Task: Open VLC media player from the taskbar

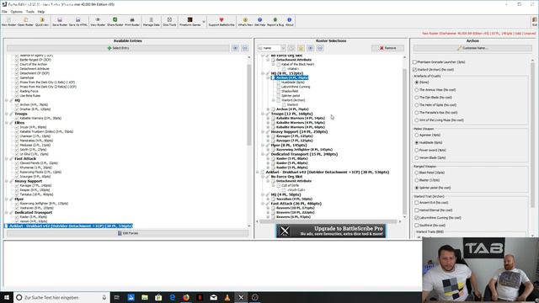Action: (227, 297)
